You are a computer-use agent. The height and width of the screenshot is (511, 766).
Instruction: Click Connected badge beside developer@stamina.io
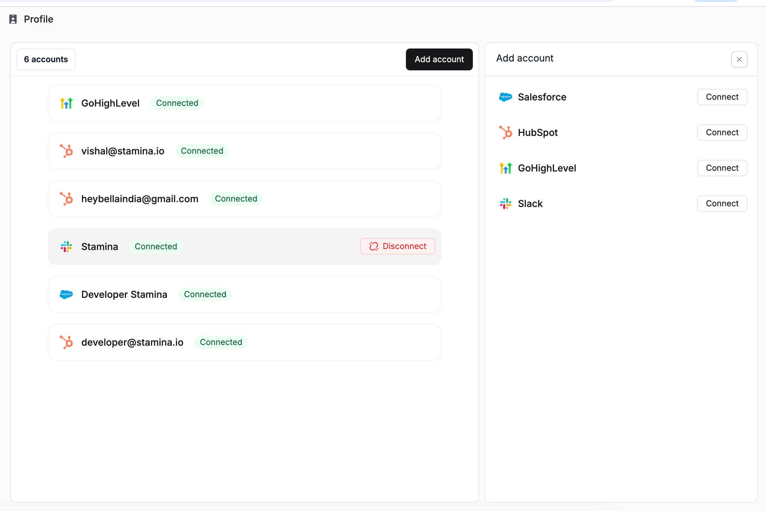(221, 342)
